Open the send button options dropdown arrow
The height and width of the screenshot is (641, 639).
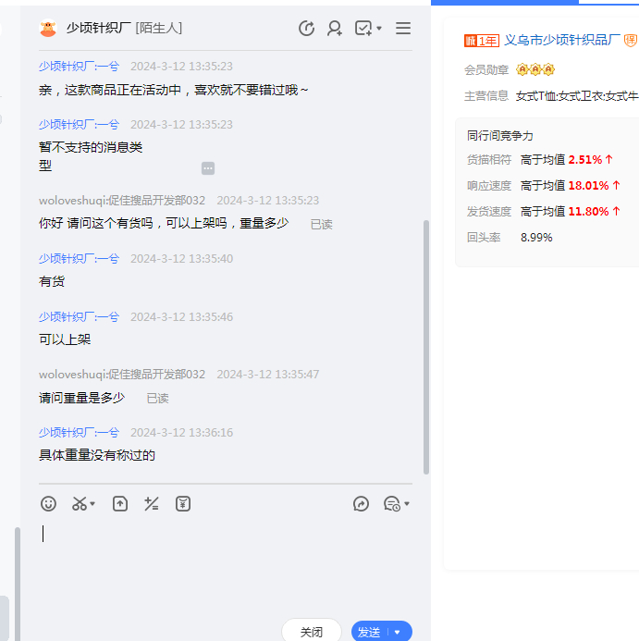(x=398, y=633)
